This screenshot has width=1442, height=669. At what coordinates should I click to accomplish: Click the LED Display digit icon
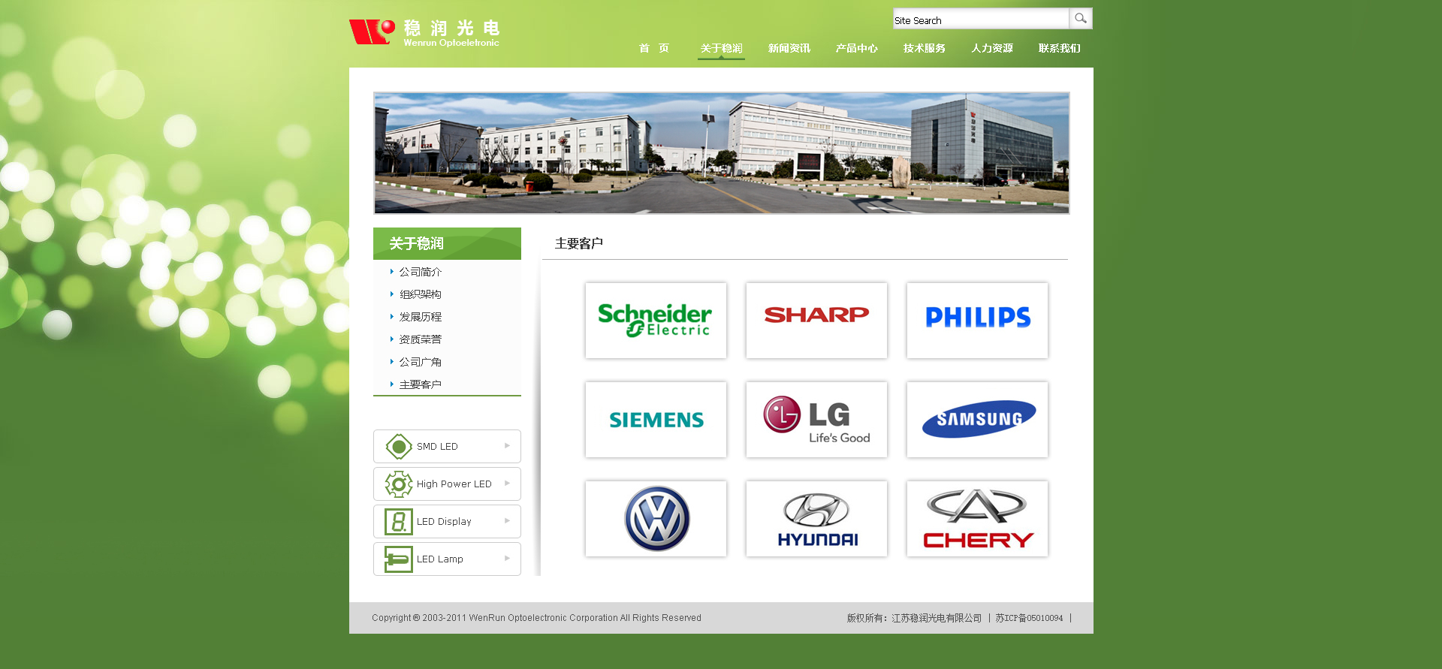(x=398, y=522)
